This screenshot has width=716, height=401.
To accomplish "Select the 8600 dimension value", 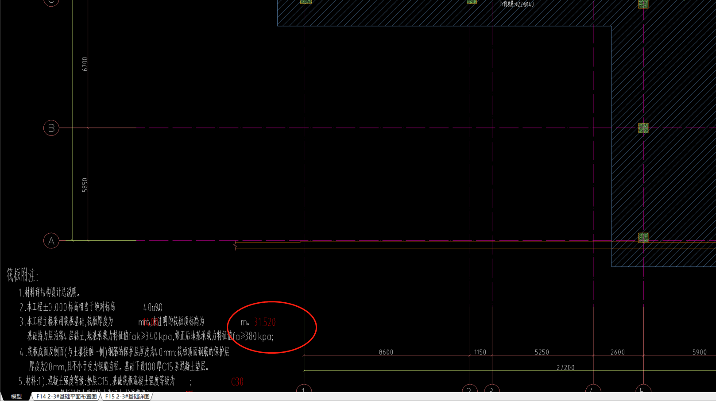I will click(x=386, y=352).
